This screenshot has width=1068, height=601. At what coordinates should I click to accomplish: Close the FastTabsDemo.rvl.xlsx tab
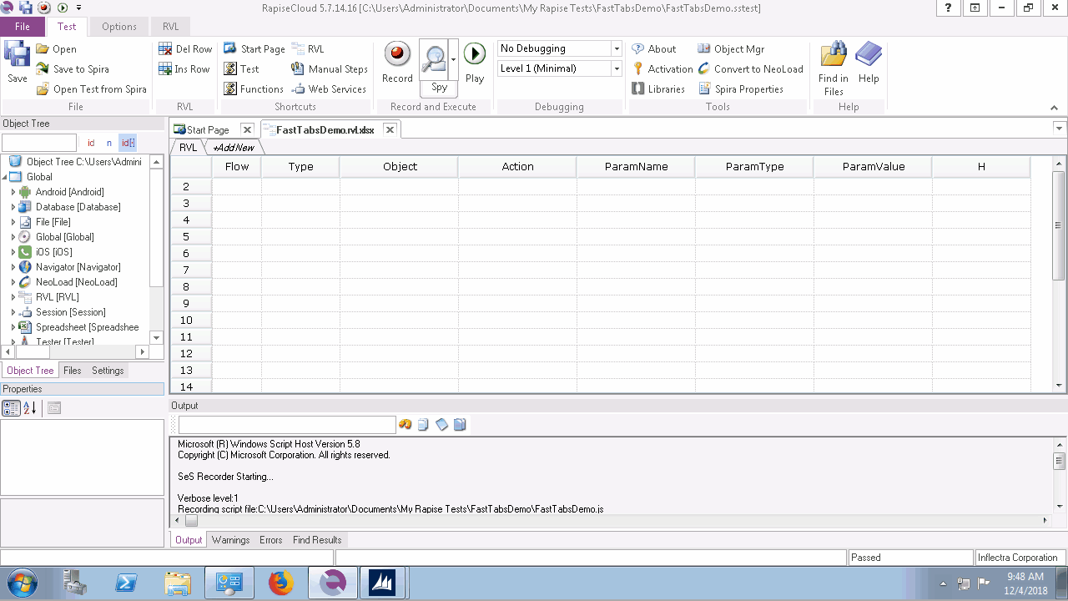390,129
